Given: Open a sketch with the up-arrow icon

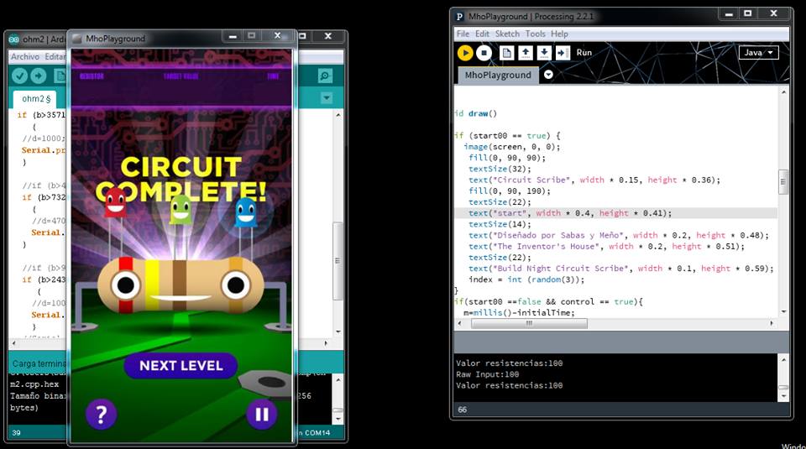Looking at the screenshot, I should coord(526,53).
